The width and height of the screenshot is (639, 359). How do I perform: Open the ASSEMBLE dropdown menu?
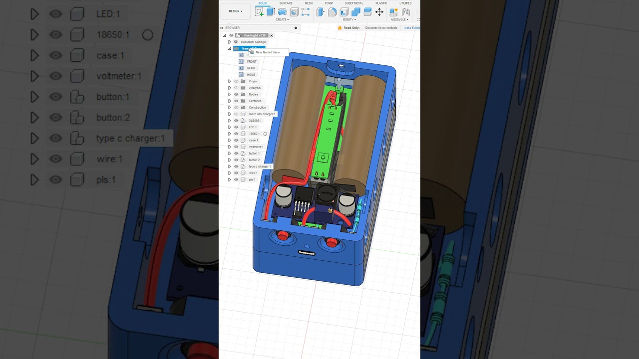[x=399, y=19]
